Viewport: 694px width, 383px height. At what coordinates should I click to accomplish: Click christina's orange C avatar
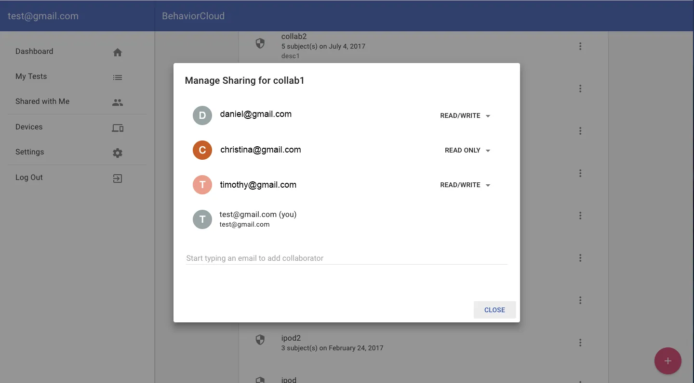[x=202, y=150]
